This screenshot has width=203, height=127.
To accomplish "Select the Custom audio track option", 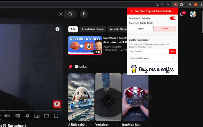I will [165, 29].
